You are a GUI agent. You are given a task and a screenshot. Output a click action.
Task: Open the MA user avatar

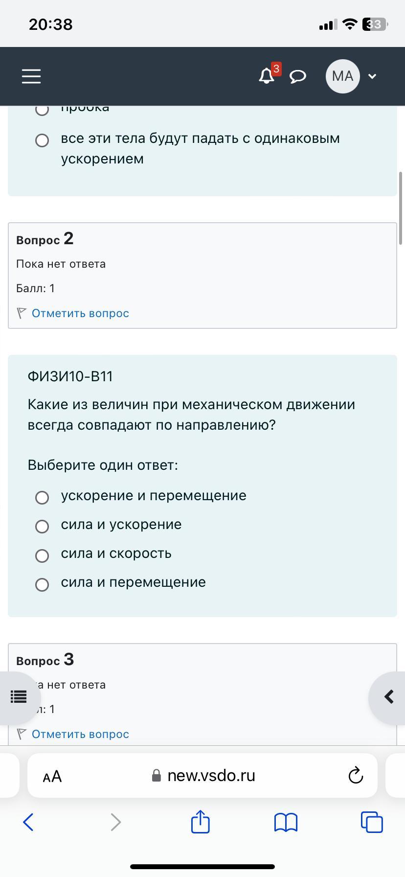[x=342, y=76]
